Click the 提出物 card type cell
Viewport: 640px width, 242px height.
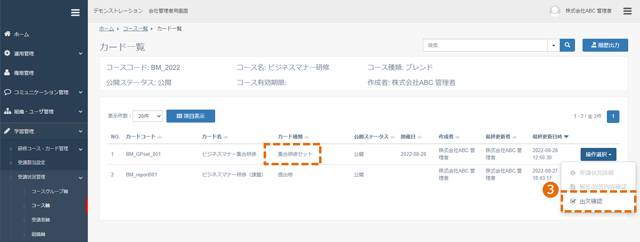[x=286, y=175]
